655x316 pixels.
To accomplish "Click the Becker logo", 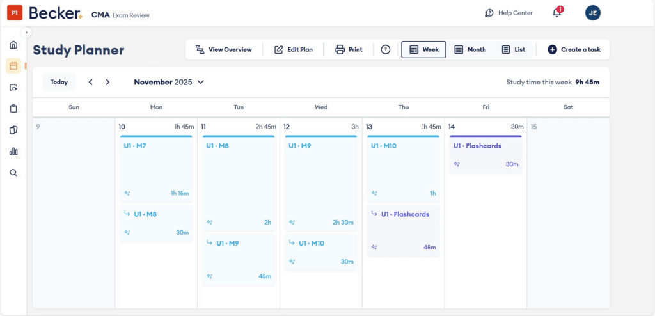I will pos(56,13).
